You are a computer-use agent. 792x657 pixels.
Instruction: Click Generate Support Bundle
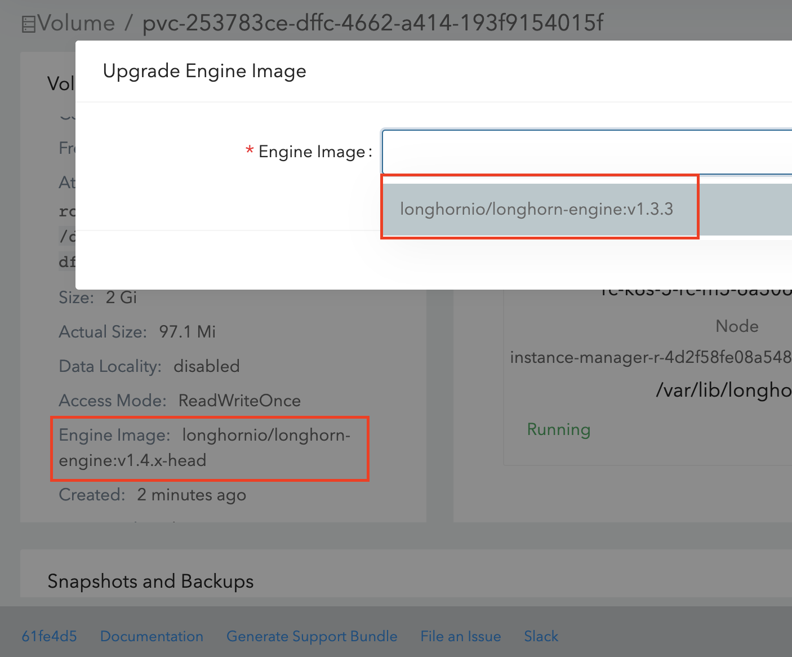[312, 636]
